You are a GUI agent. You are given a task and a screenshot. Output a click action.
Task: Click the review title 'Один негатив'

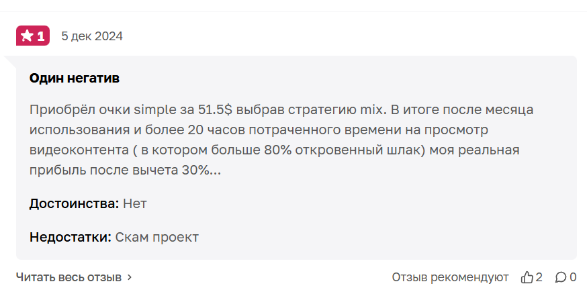point(75,78)
